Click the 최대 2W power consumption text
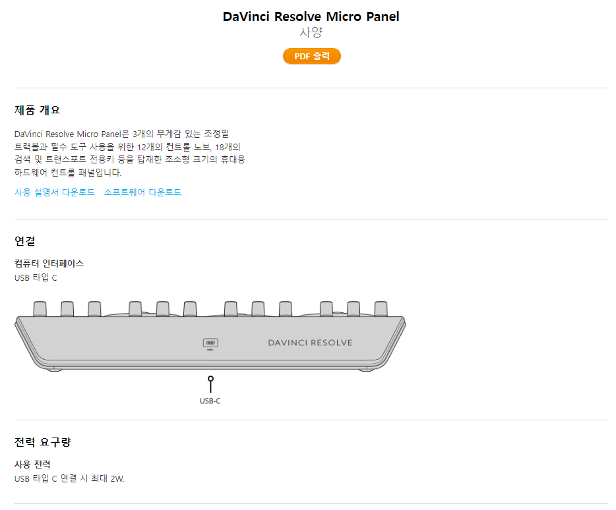Screen dimensions: 616x510 coord(108,479)
